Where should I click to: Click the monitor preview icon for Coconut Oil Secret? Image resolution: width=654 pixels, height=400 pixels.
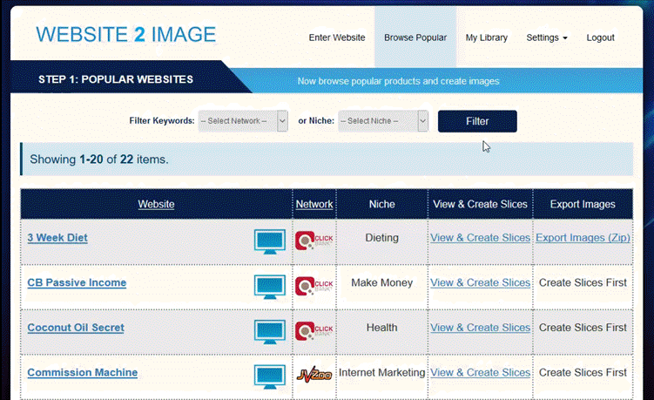[270, 331]
